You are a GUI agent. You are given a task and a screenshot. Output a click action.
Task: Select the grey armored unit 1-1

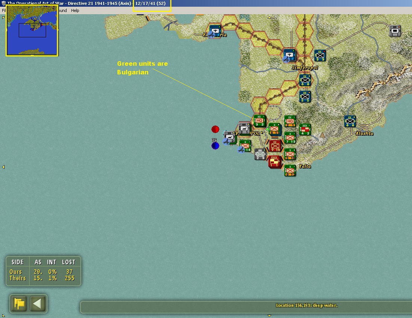(x=395, y=31)
